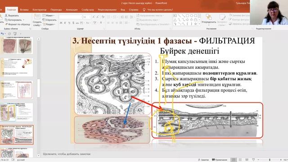Open the font name combo box
Image resolution: width=288 pixels, height=162 pixels.
[71, 17]
